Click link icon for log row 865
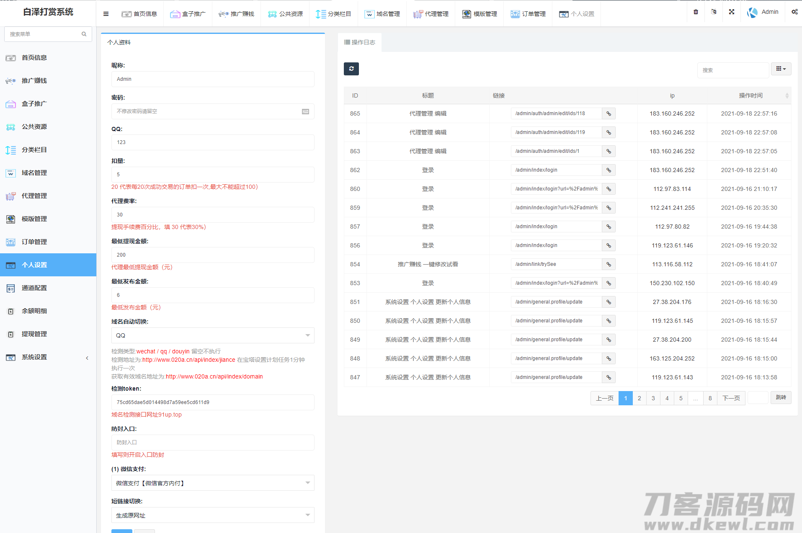 click(x=609, y=113)
